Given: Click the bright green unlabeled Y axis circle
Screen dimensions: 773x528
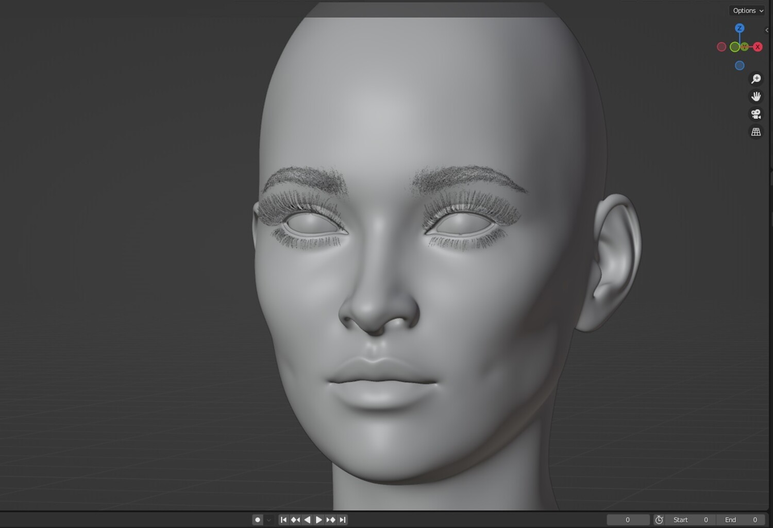Looking at the screenshot, I should coord(735,47).
